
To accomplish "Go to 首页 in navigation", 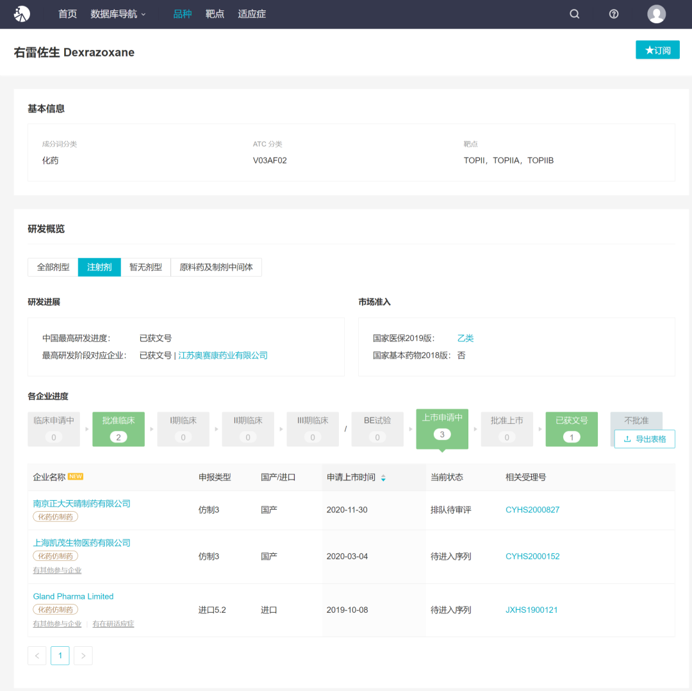I will 67,14.
